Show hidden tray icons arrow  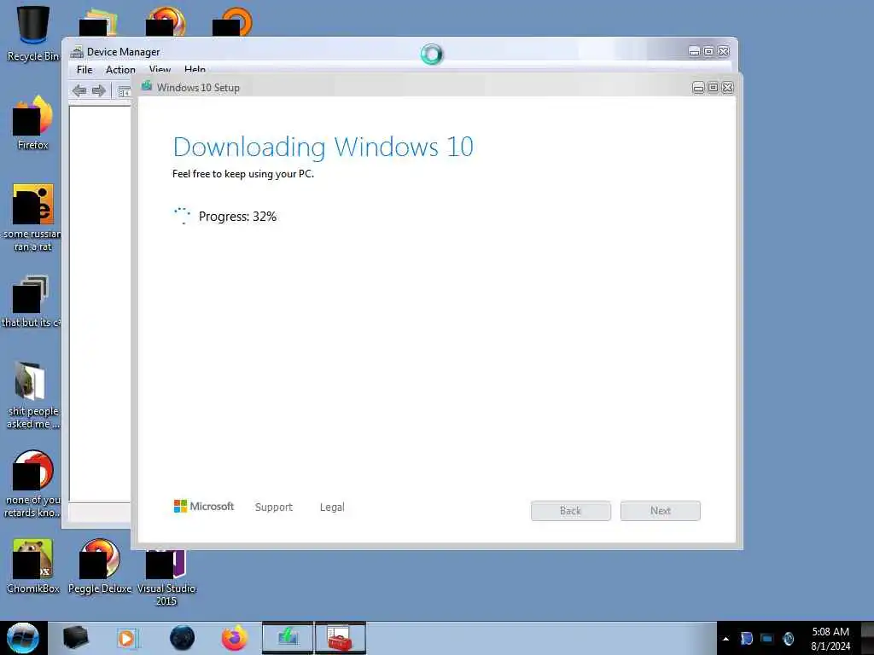point(725,639)
